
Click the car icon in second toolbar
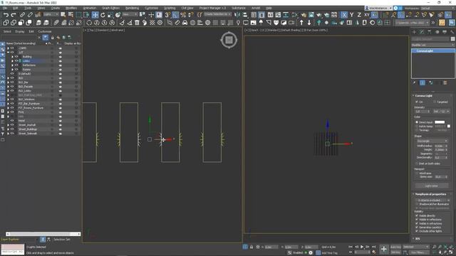pos(185,23)
